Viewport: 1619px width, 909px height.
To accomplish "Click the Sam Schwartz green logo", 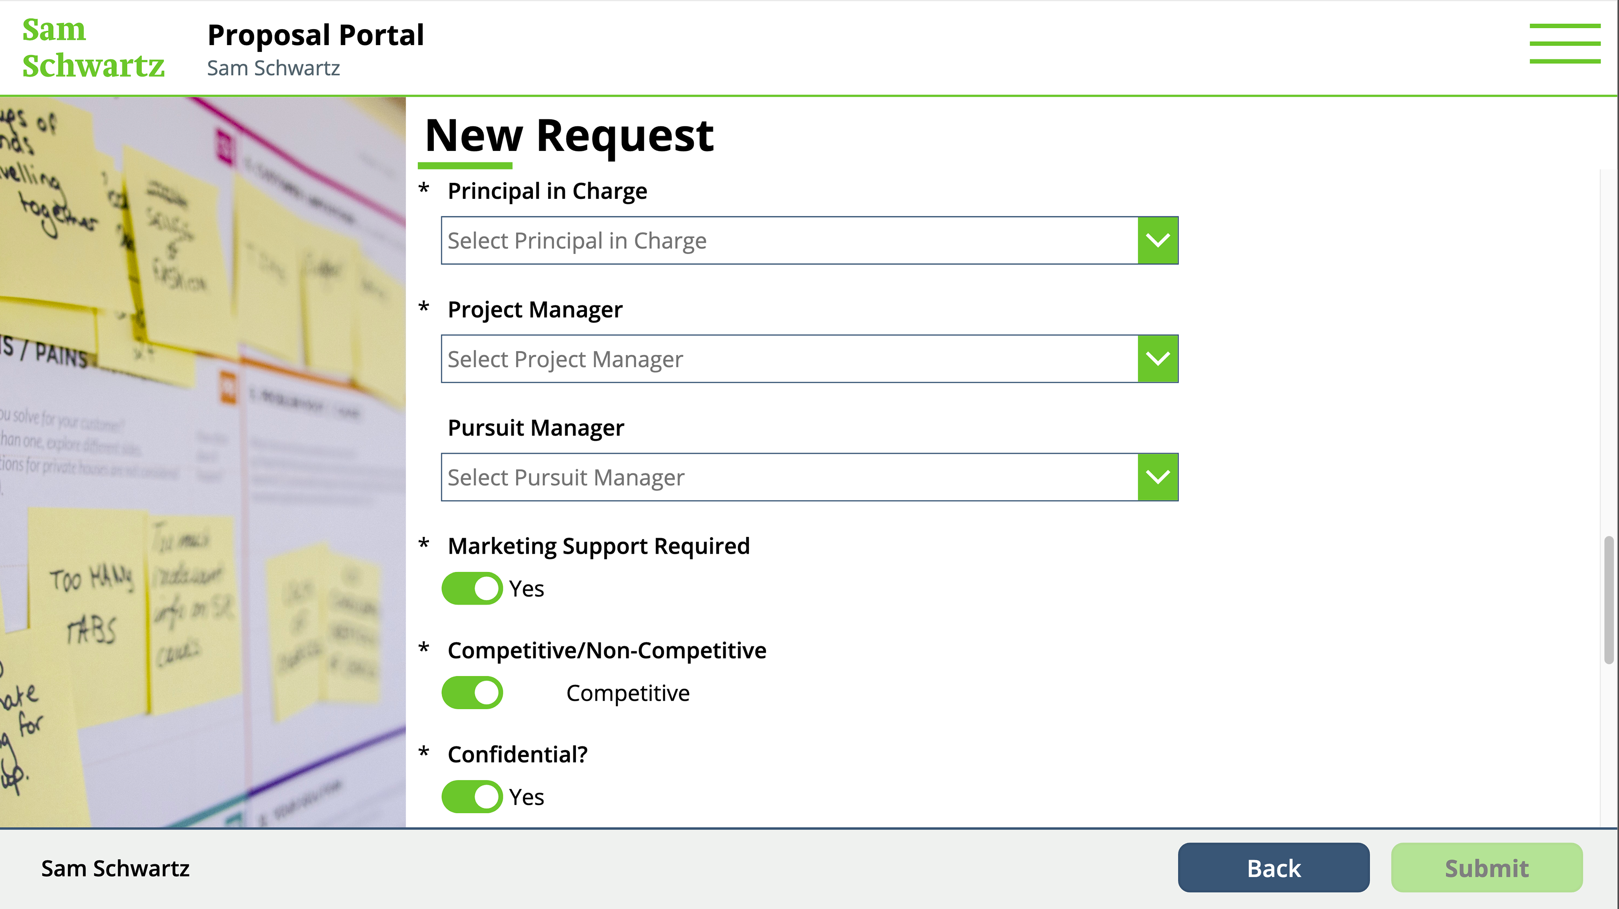I will 93,48.
